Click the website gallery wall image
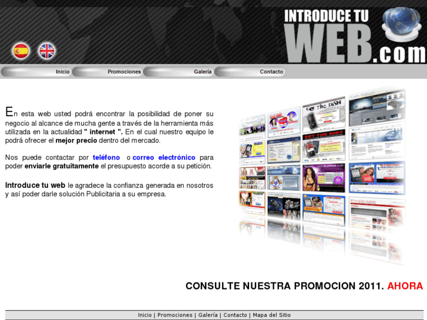Screen dimensions: 427x320 (322, 174)
